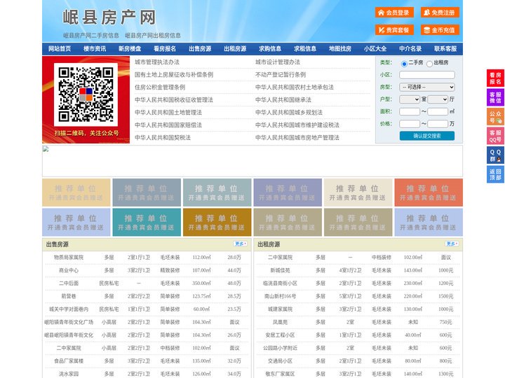The width and height of the screenshot is (505, 378).
Task: Open the 新城佳苑 rental listing
Action: (280, 270)
